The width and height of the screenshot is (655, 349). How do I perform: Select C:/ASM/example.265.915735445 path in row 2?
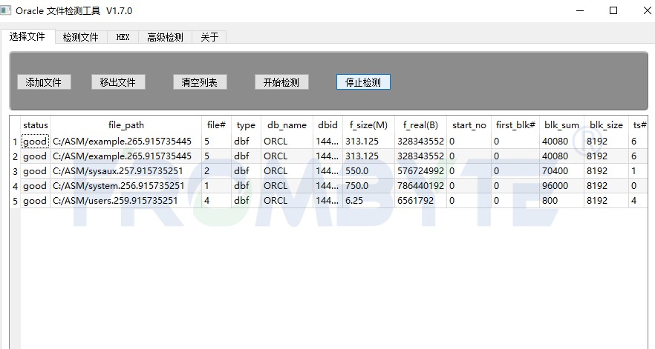coord(126,156)
